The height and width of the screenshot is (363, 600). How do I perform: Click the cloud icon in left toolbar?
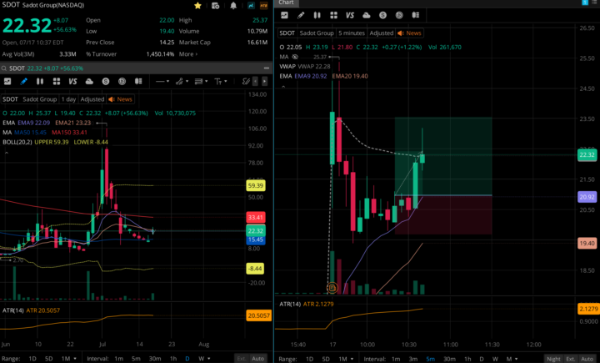click(x=89, y=81)
